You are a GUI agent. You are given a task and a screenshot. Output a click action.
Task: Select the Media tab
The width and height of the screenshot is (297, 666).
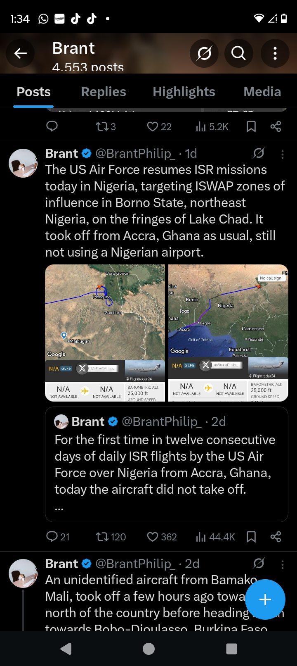(x=262, y=92)
